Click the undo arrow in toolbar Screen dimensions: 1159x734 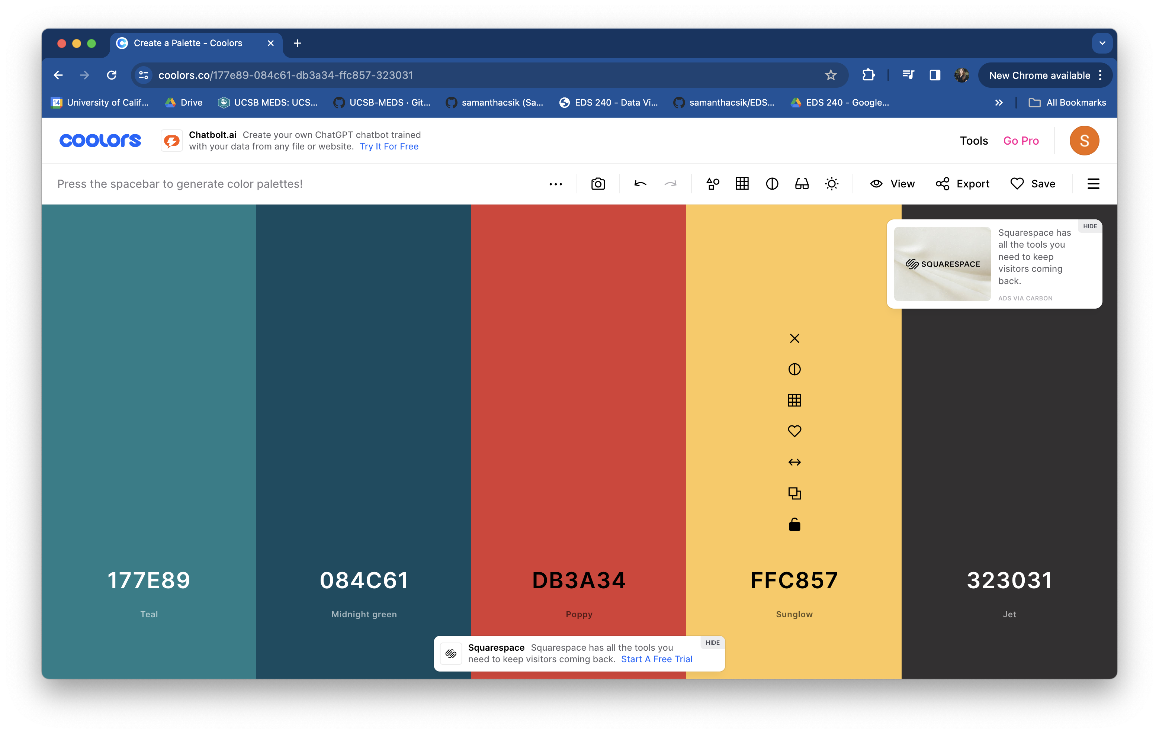[640, 184]
